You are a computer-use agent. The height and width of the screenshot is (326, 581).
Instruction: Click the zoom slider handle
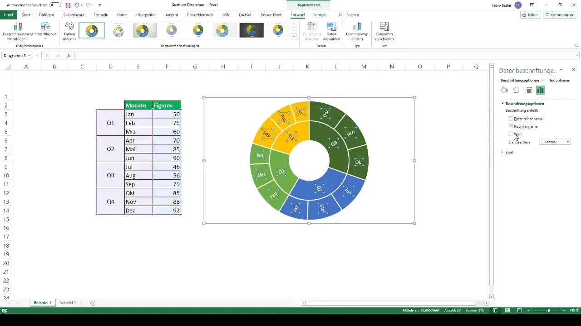pyautogui.click(x=548, y=310)
